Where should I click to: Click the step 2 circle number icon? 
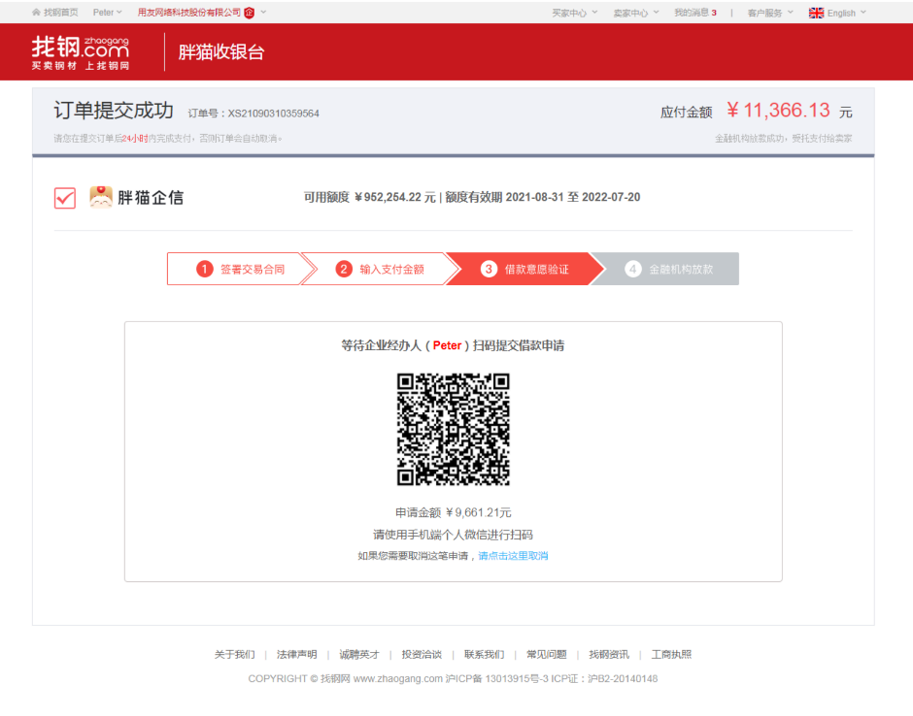344,269
